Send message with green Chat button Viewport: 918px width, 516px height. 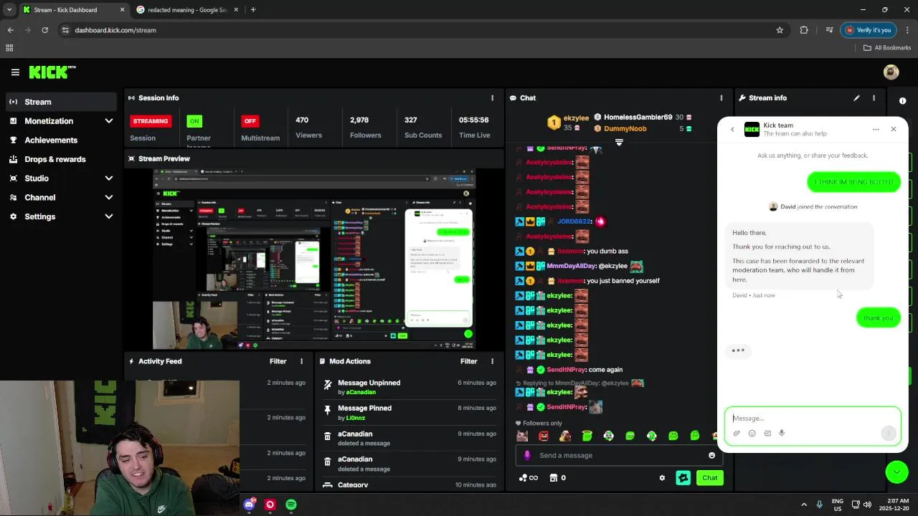(709, 478)
